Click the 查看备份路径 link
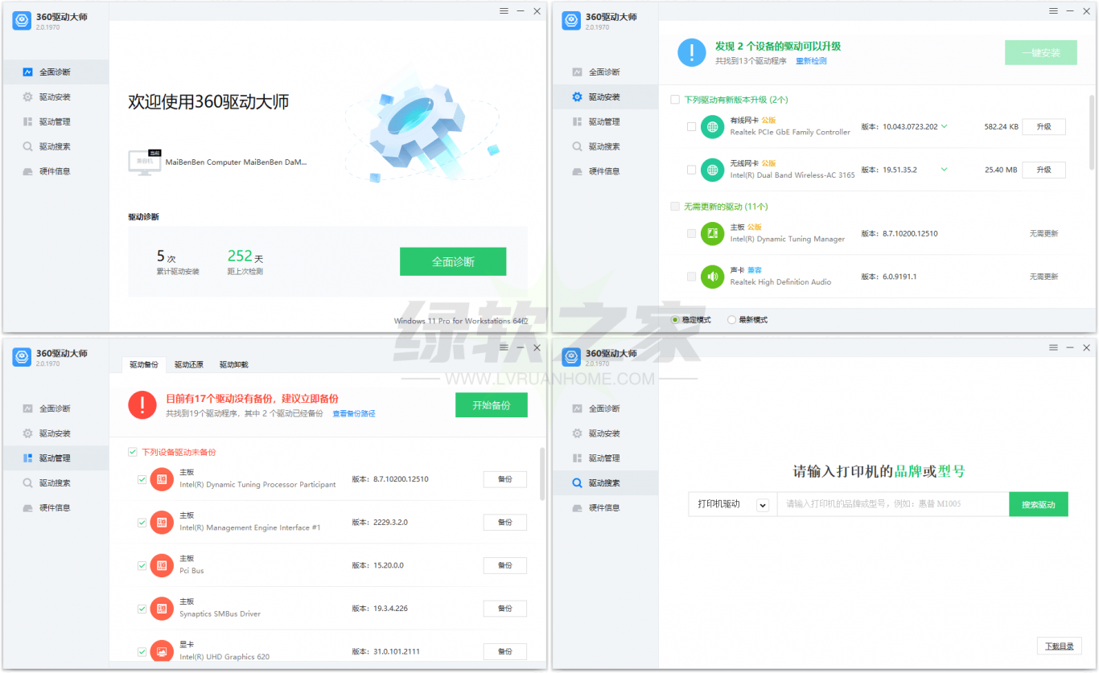Viewport: 1099px width, 673px height. click(x=354, y=414)
